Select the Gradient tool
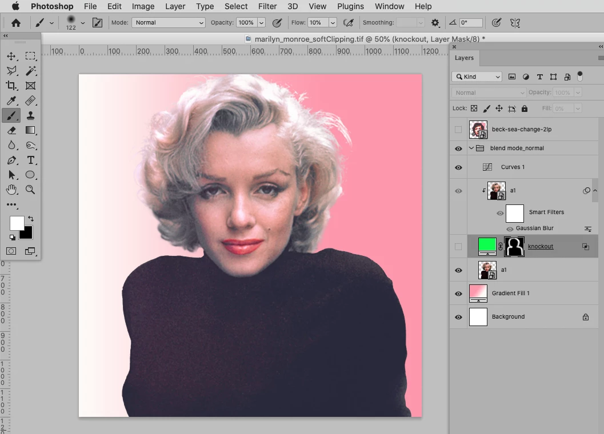The width and height of the screenshot is (604, 434). point(30,131)
